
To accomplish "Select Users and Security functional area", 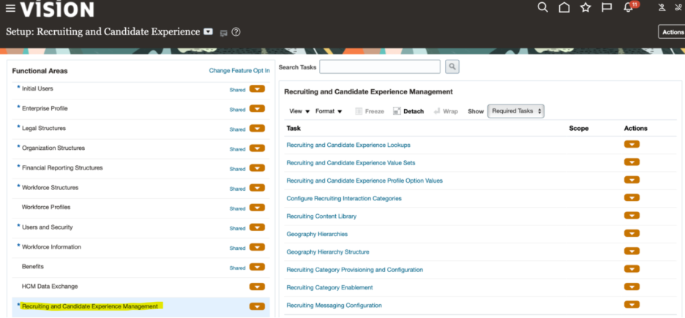I will coord(47,227).
